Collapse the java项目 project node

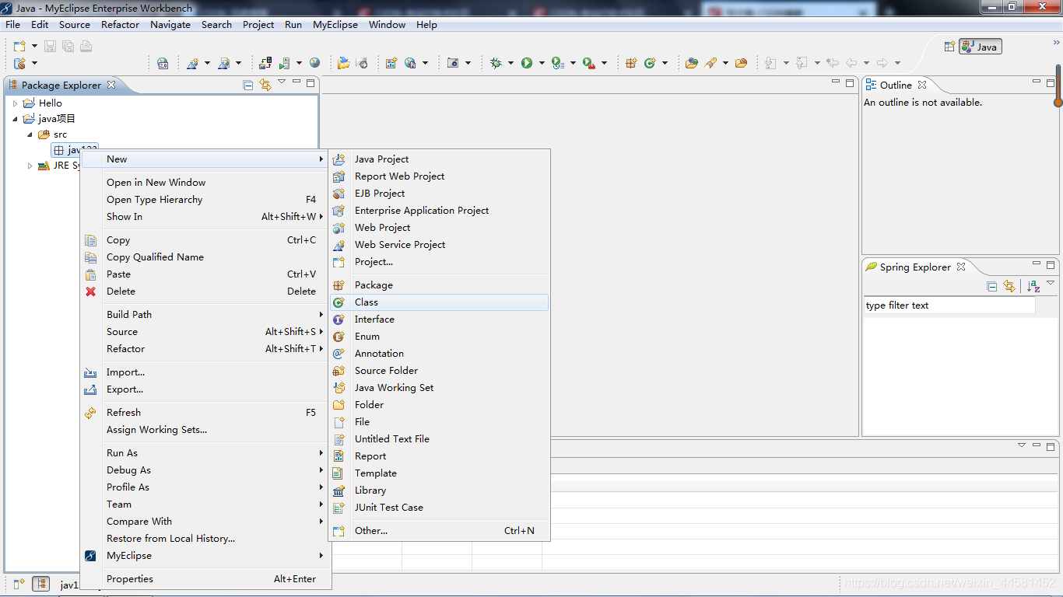click(x=15, y=119)
